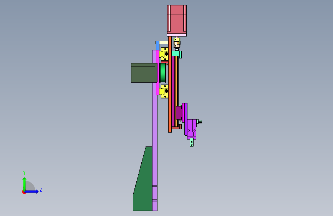The image size is (333, 216).
Task: Click the green Y axis of the triad
Action: 25,184
